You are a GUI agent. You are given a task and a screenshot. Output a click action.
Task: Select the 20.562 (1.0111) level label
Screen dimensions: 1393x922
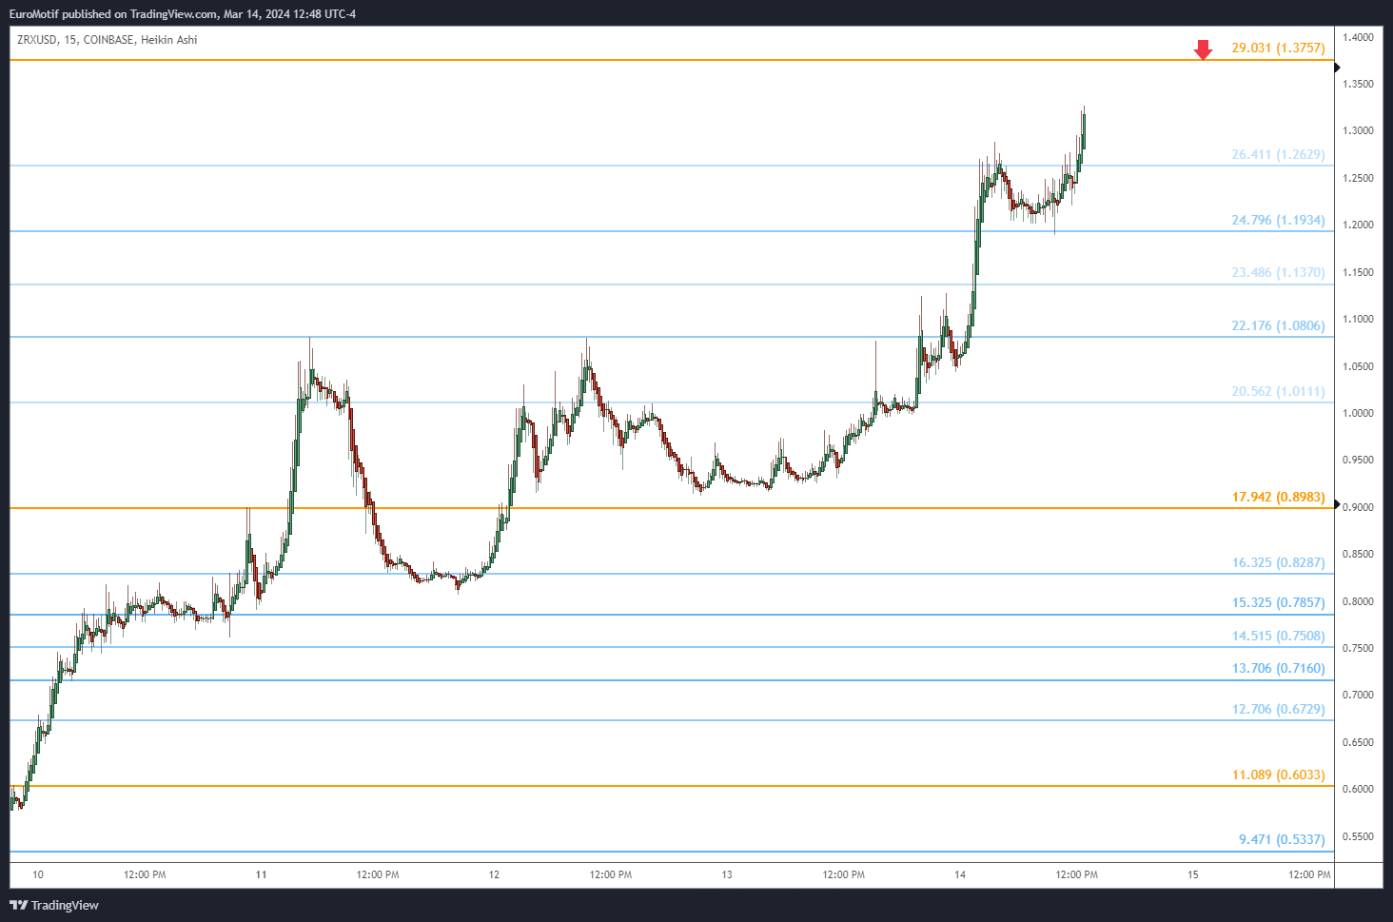tap(1278, 391)
